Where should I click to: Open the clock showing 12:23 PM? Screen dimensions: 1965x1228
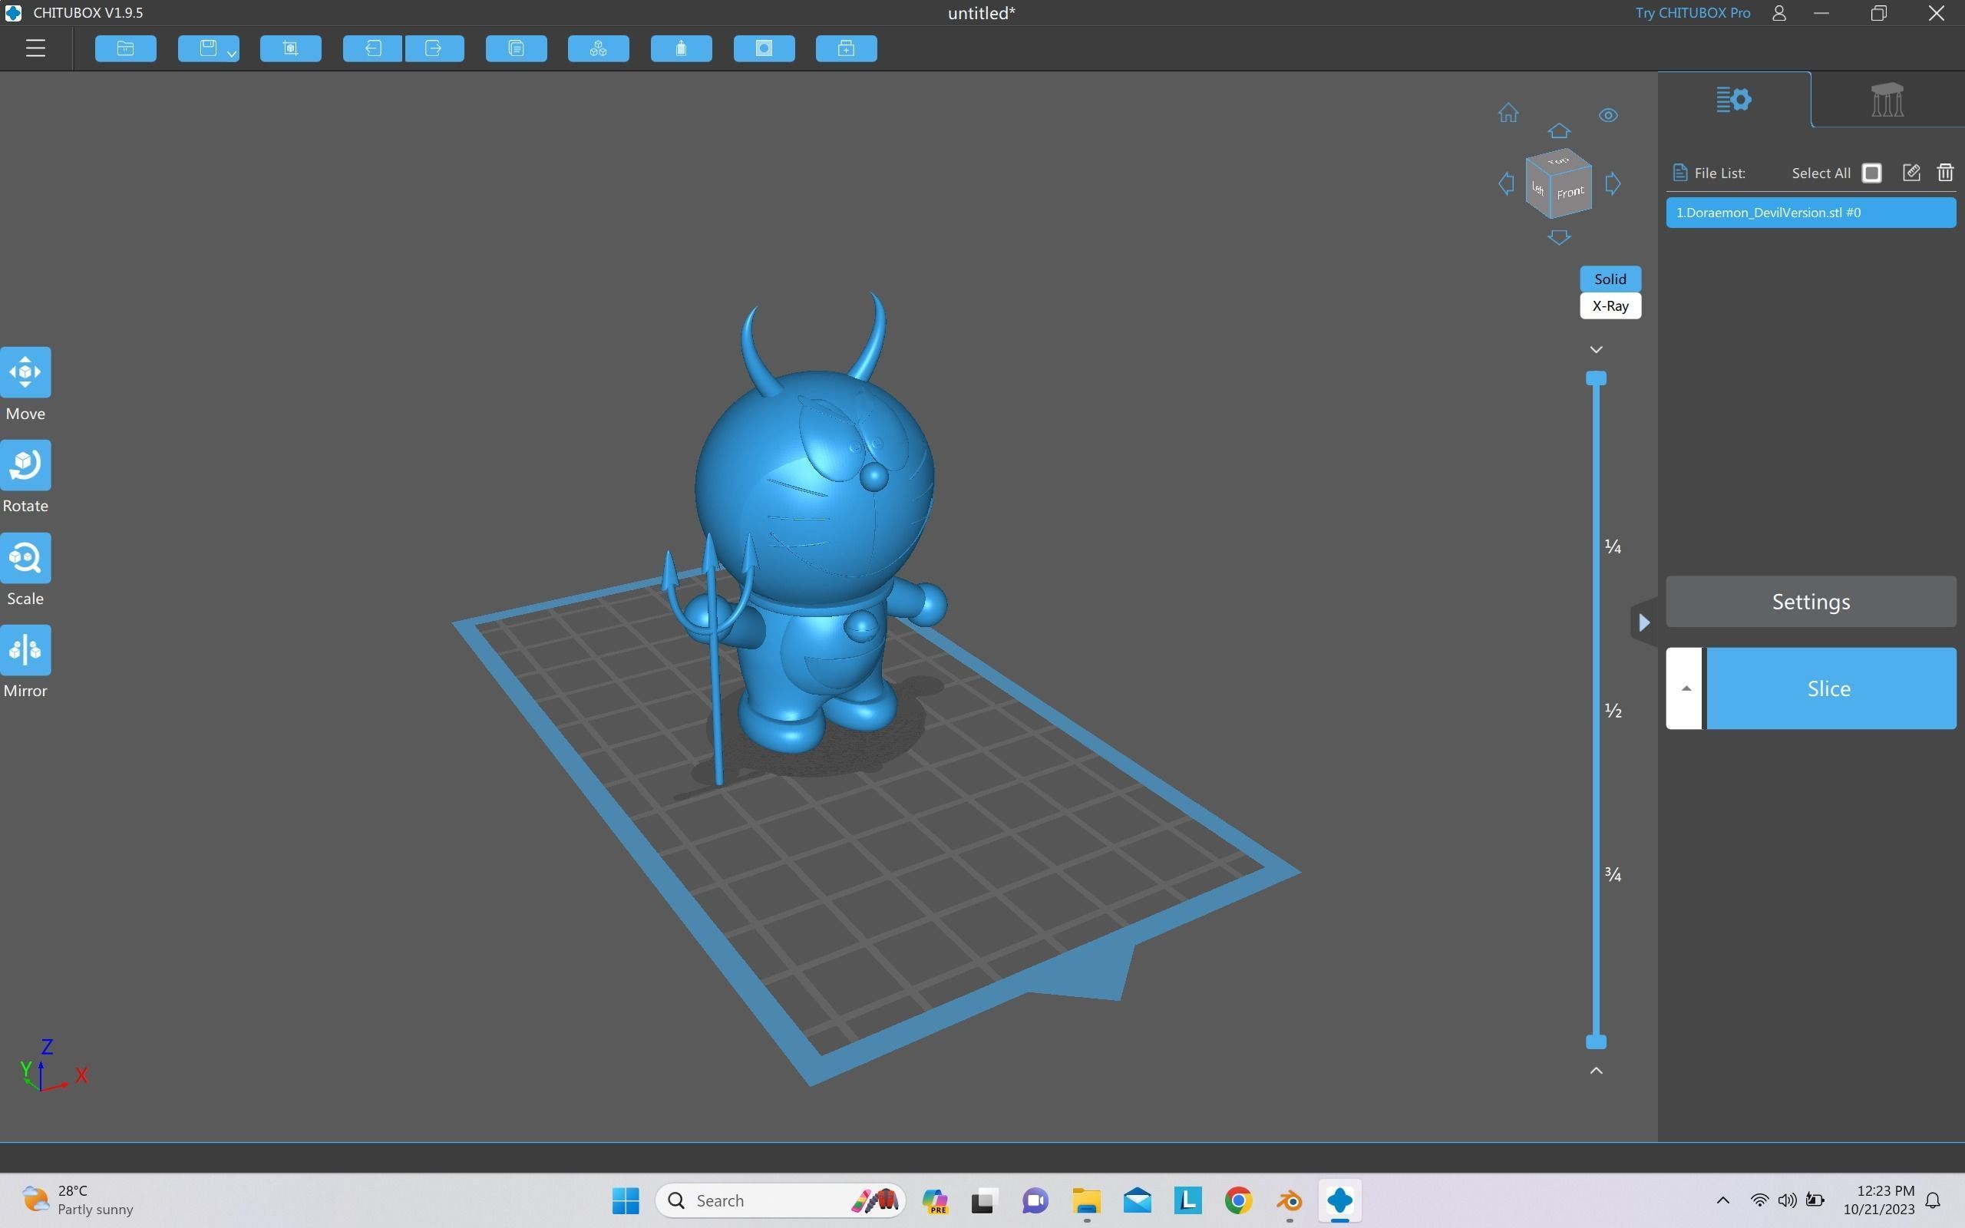pyautogui.click(x=1878, y=1200)
